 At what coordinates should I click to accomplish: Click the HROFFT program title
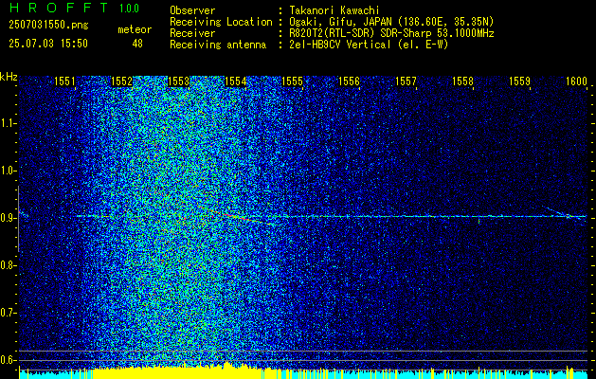click(x=59, y=8)
